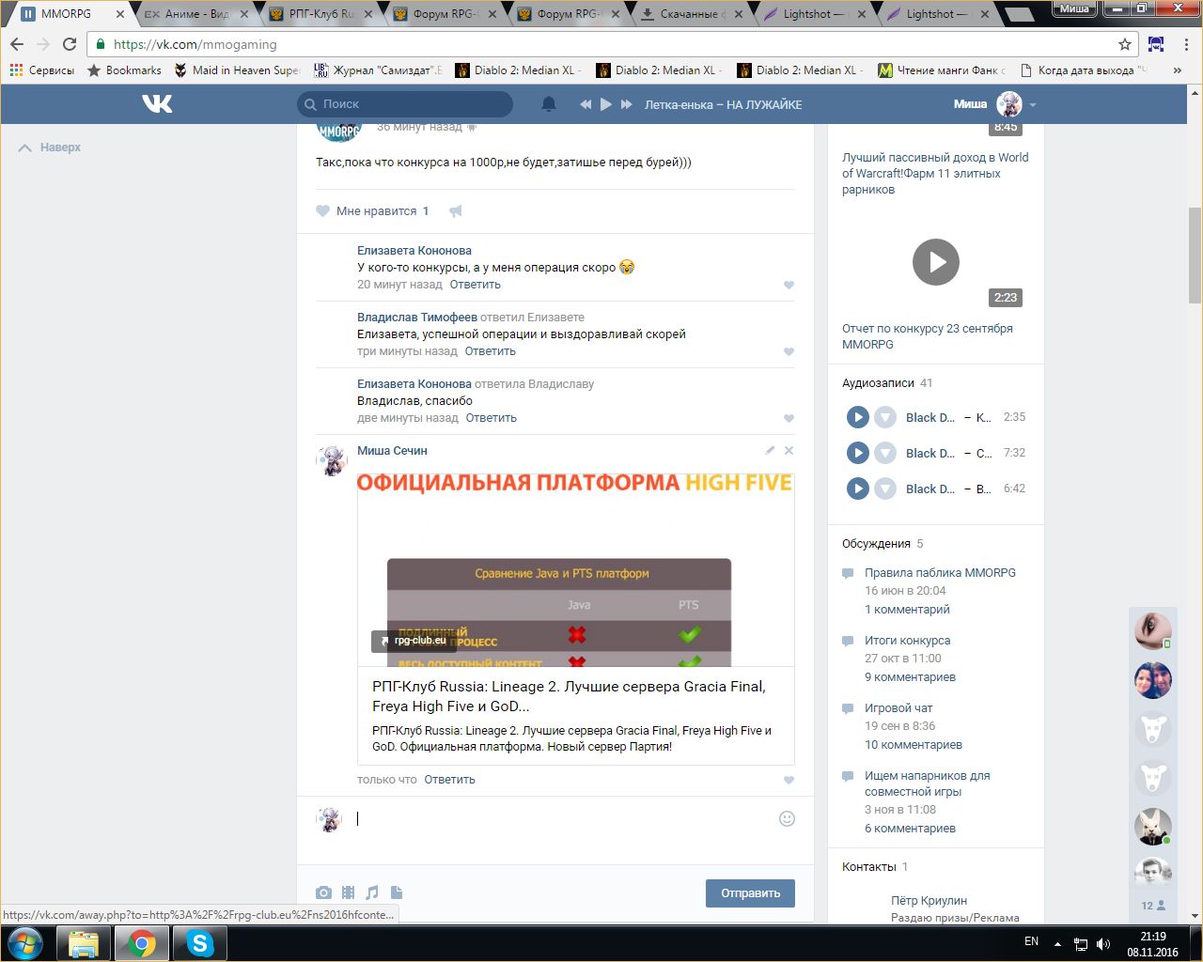The height and width of the screenshot is (962, 1203).
Task: Open Сервисы apps shortcut
Action: [x=41, y=70]
